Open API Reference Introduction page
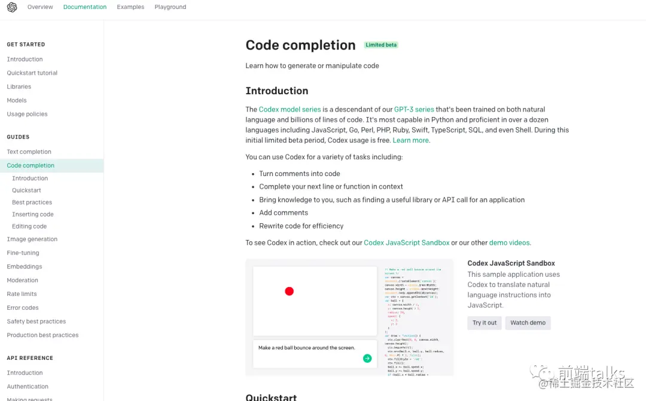646x401 pixels. pyautogui.click(x=25, y=372)
